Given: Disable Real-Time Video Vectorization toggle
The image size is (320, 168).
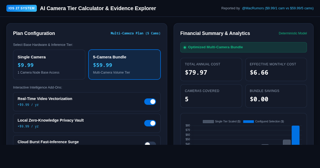Looking at the screenshot, I should (150, 102).
